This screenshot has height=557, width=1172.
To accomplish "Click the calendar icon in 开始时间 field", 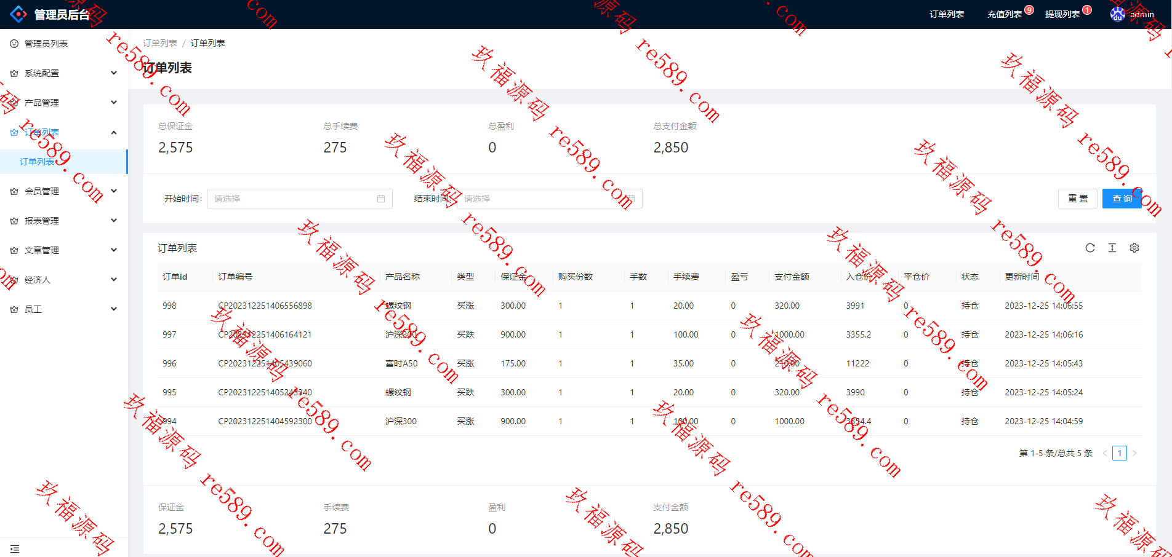I will tap(381, 199).
